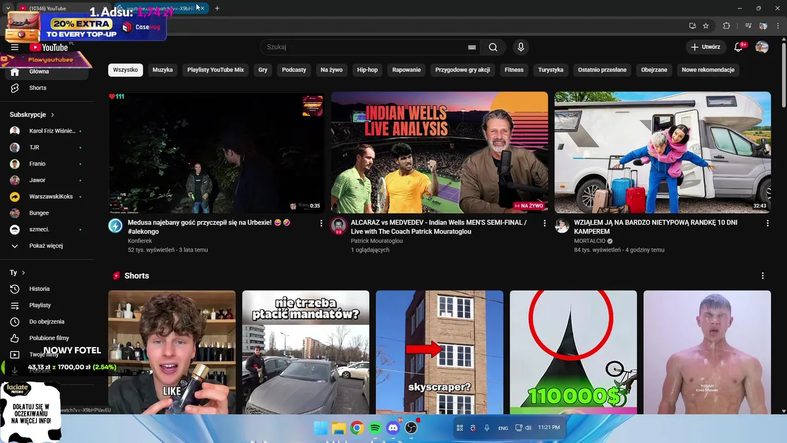
Task: Open new Chrome tab with plus
Action: click(217, 9)
